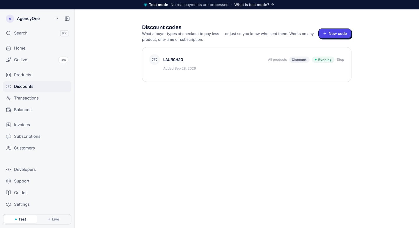419x228 pixels.
Task: Go to Home in sidebar
Action: tap(37, 48)
